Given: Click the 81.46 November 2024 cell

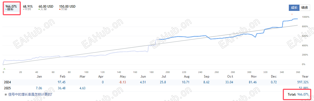Looking at the screenshot, I should [x=253, y=82].
